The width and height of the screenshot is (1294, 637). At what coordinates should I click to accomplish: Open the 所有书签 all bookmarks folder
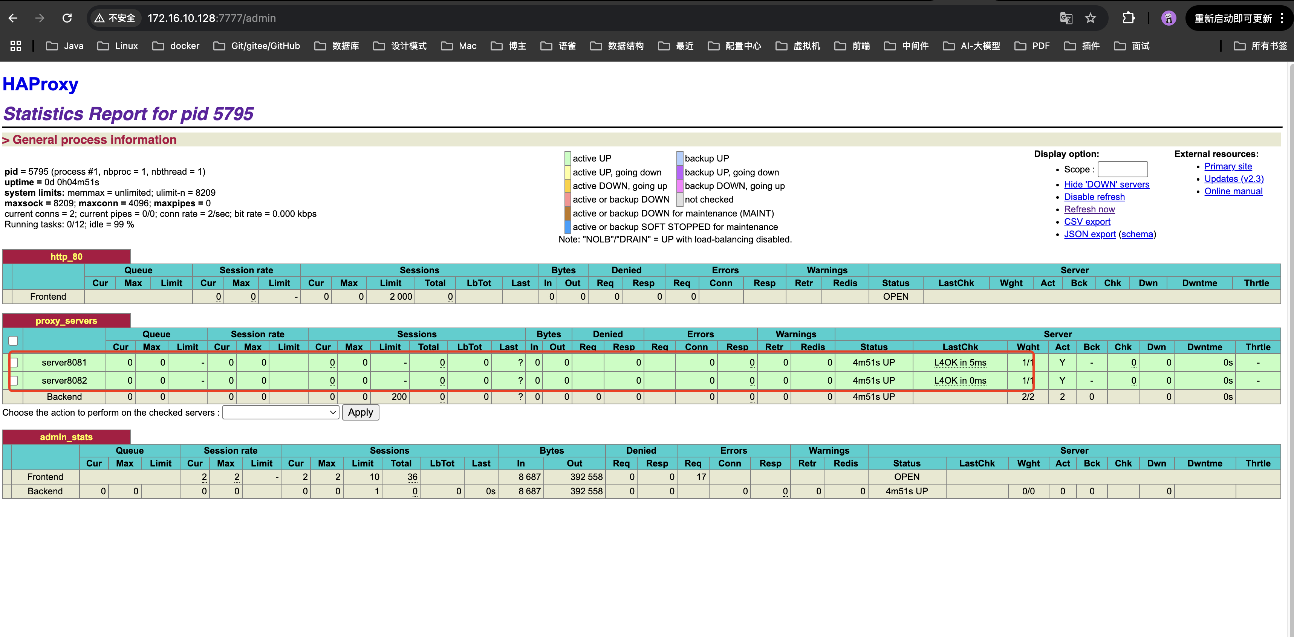click(1260, 46)
